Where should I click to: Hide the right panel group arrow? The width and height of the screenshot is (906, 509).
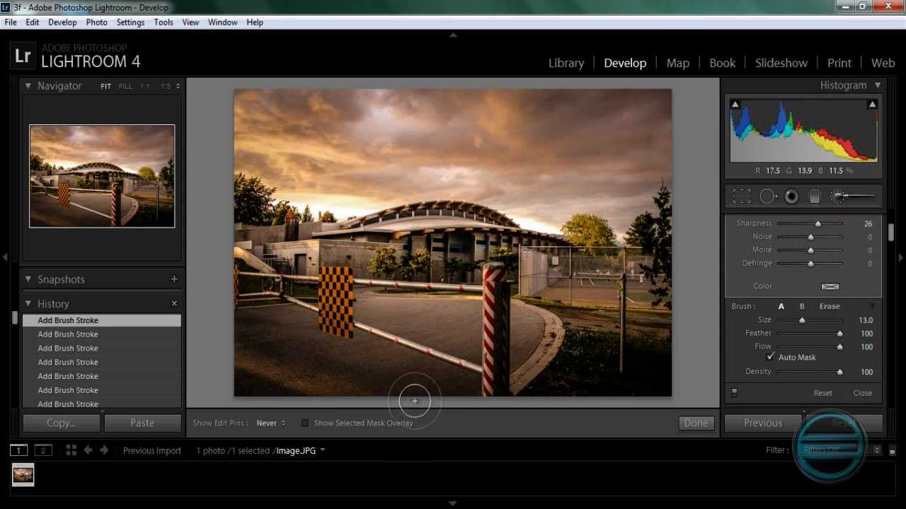(901, 257)
